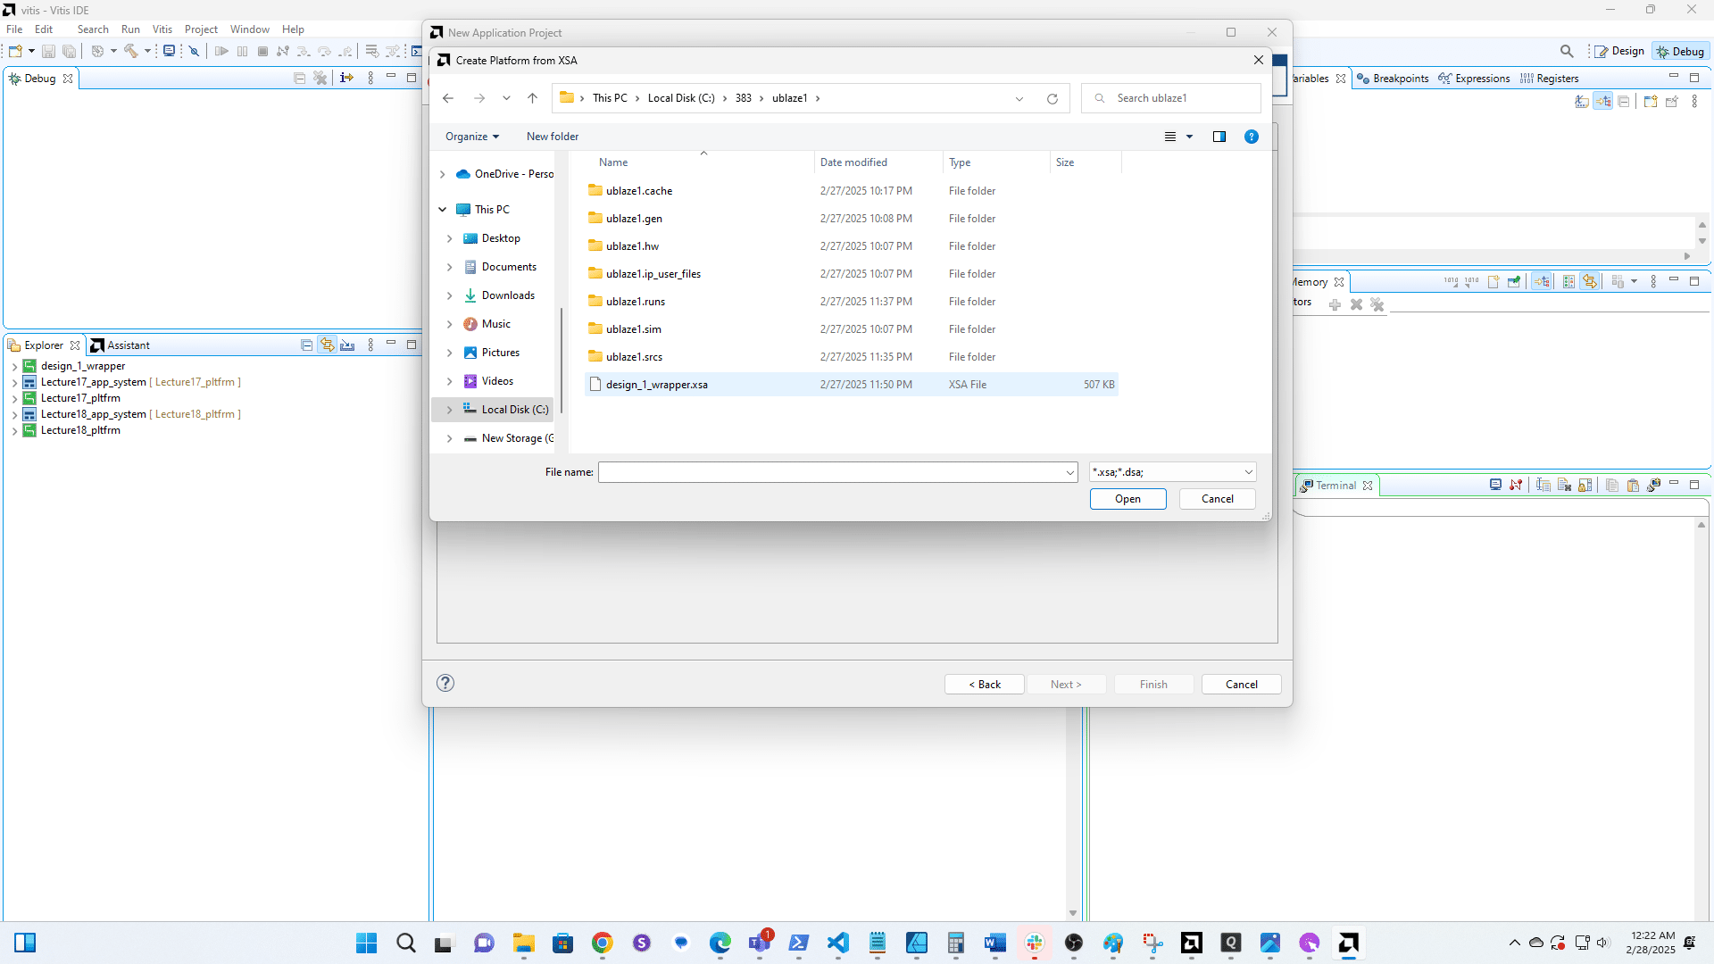The image size is (1714, 964).
Task: Toggle the preview pane icon
Action: point(1219,137)
